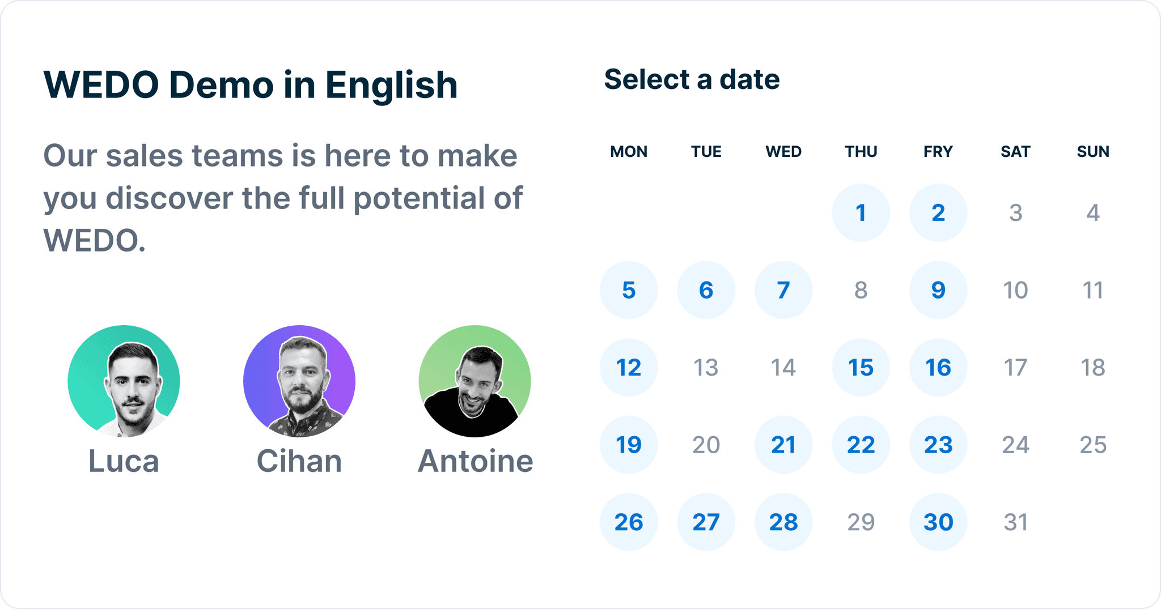Select the 19th available date
This screenshot has width=1161, height=609.
click(629, 445)
